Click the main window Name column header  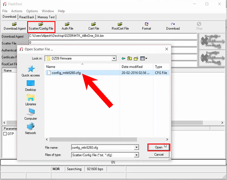9,70
